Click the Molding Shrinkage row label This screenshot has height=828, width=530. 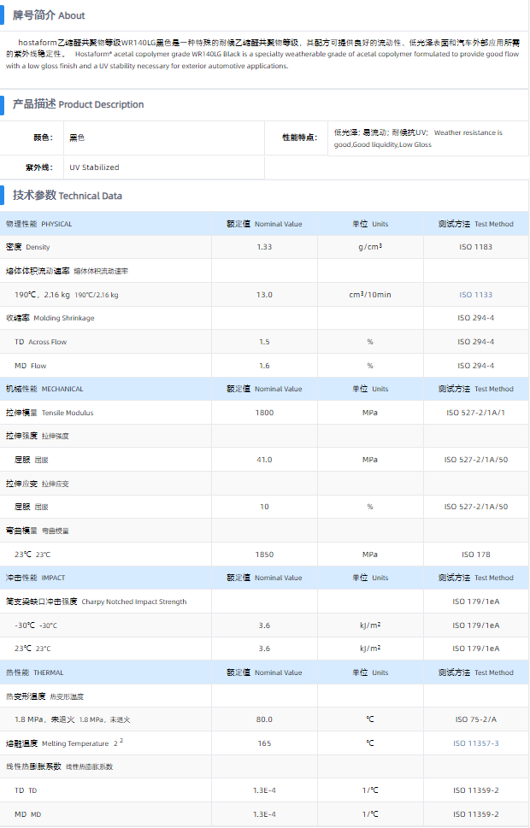coord(50,318)
